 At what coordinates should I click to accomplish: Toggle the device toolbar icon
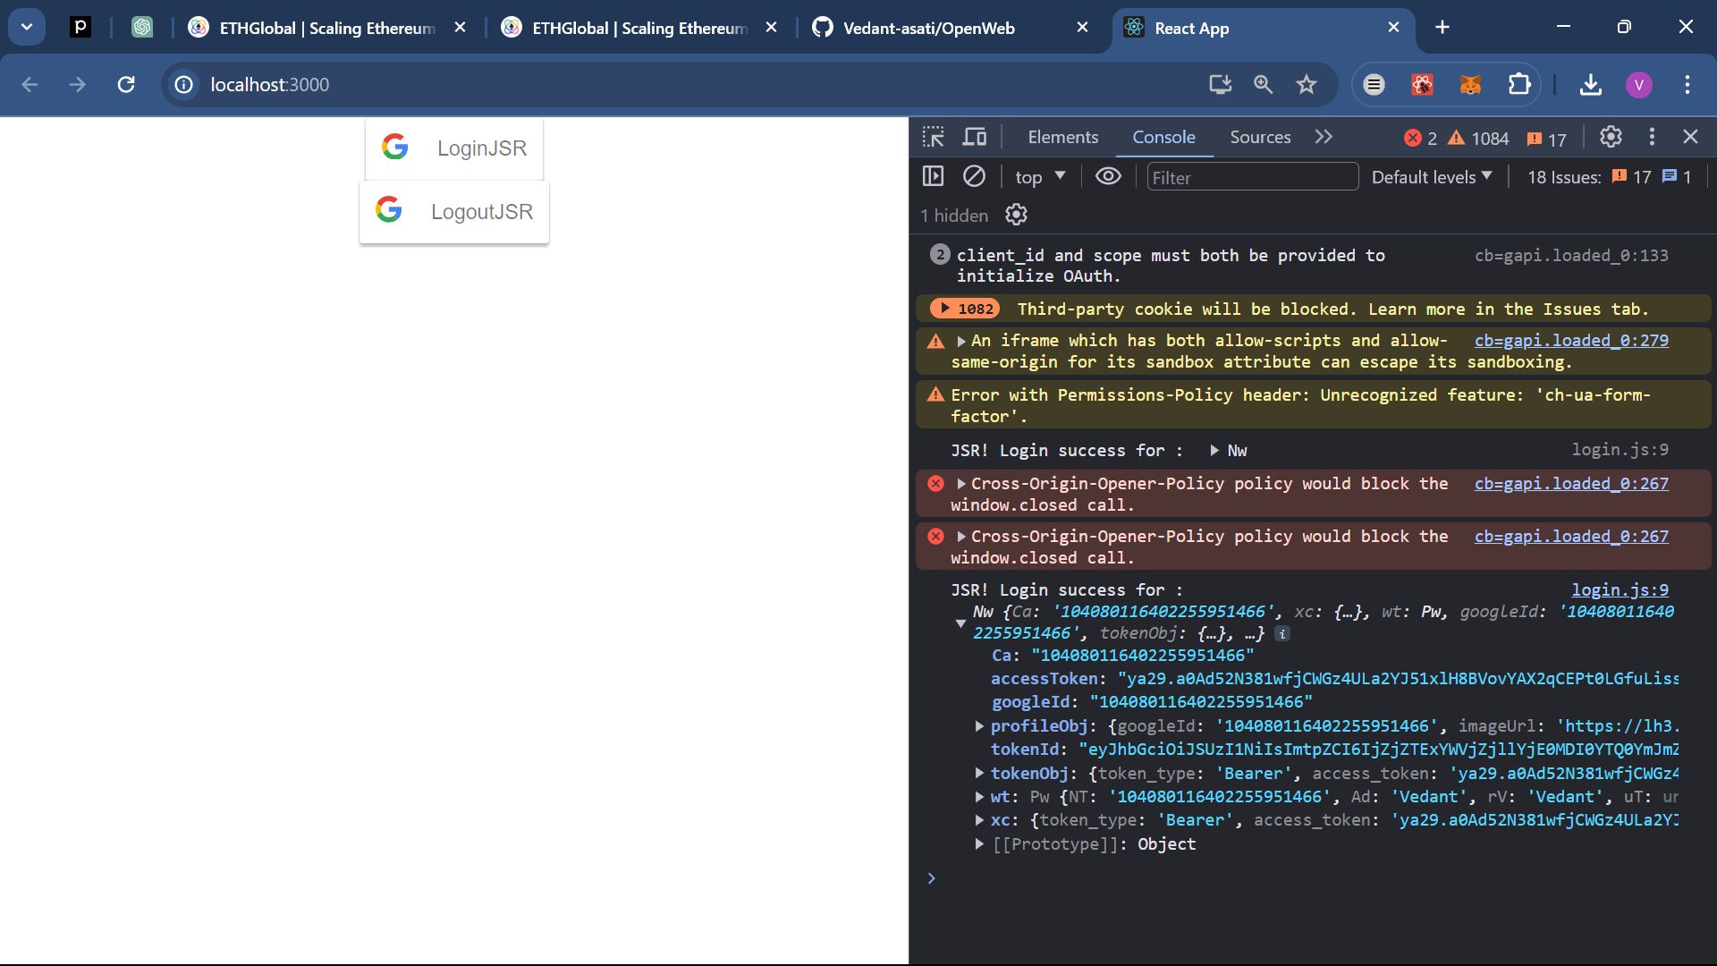click(x=974, y=136)
